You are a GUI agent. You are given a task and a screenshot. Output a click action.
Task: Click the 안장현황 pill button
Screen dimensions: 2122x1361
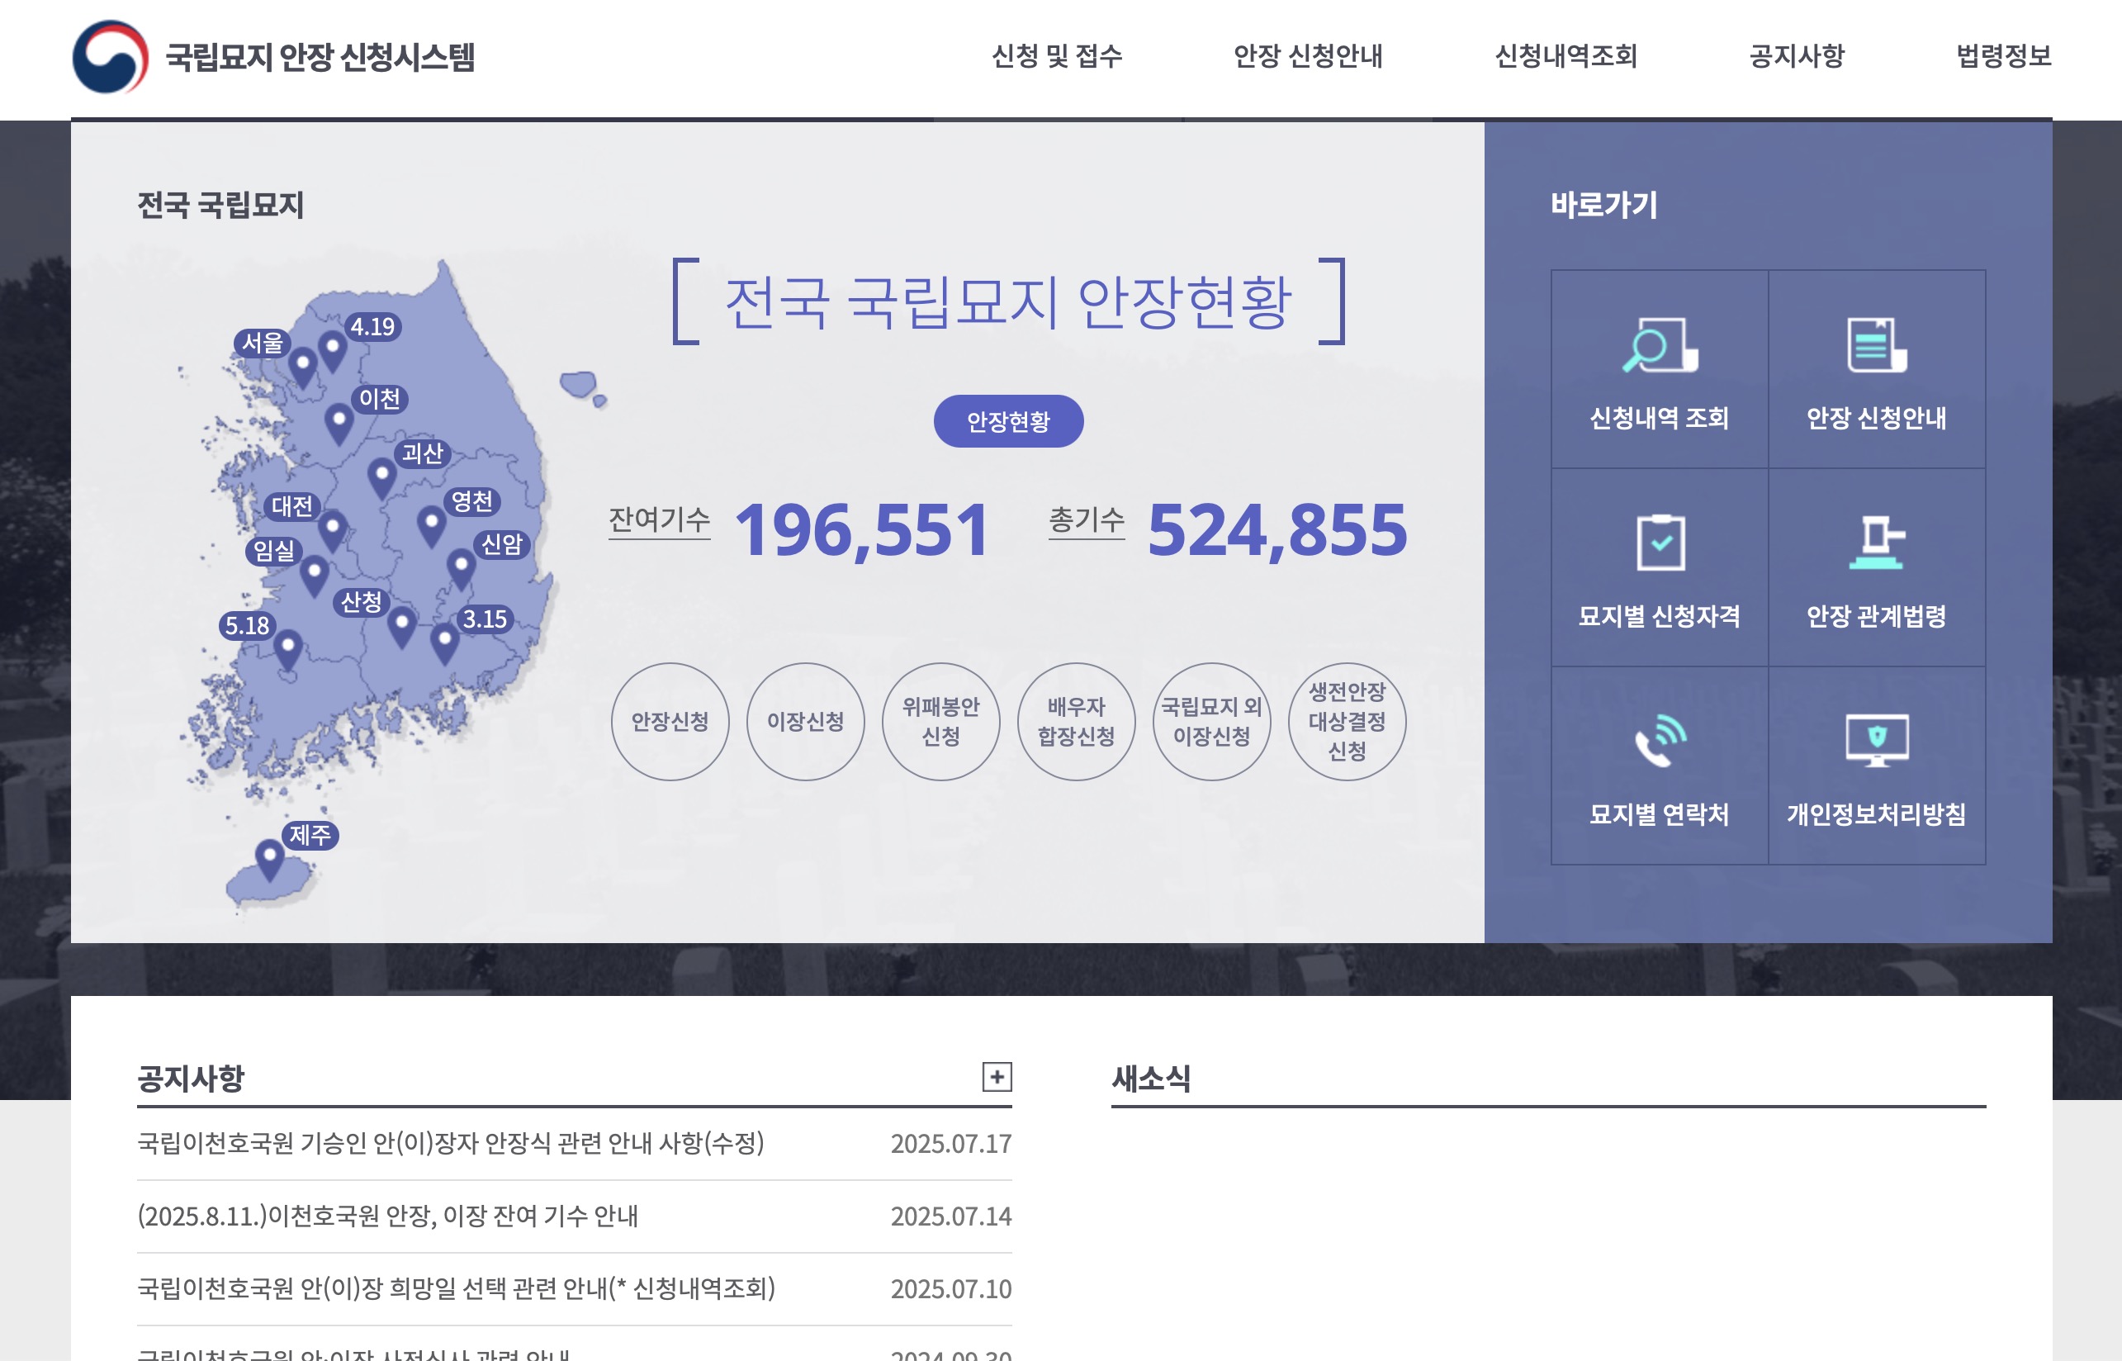(x=1010, y=421)
